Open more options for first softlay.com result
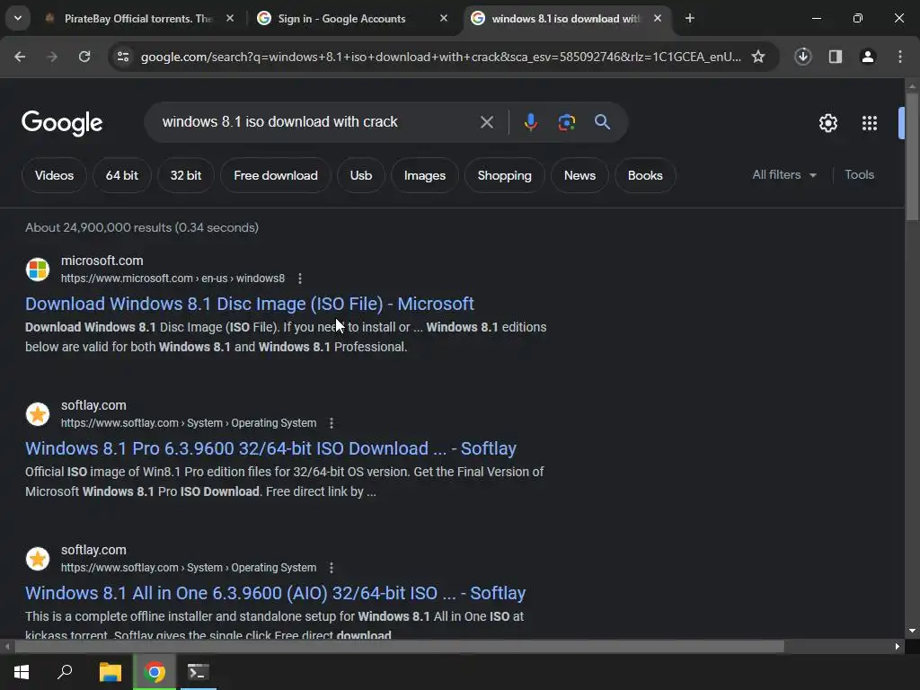 (332, 423)
